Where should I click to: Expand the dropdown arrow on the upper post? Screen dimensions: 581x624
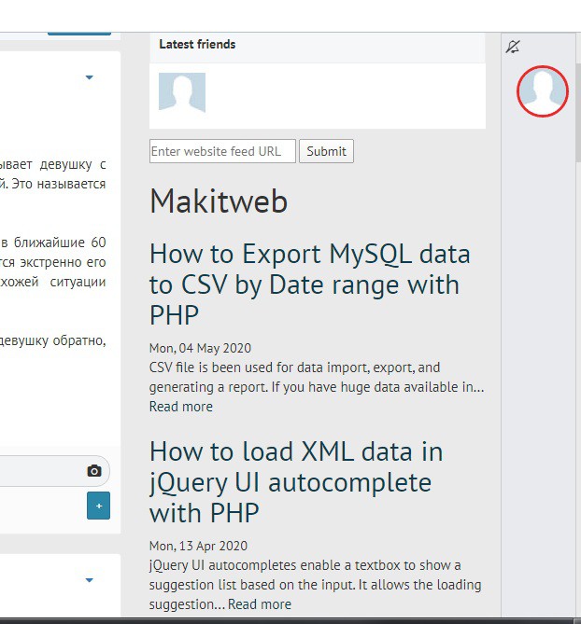click(x=90, y=77)
